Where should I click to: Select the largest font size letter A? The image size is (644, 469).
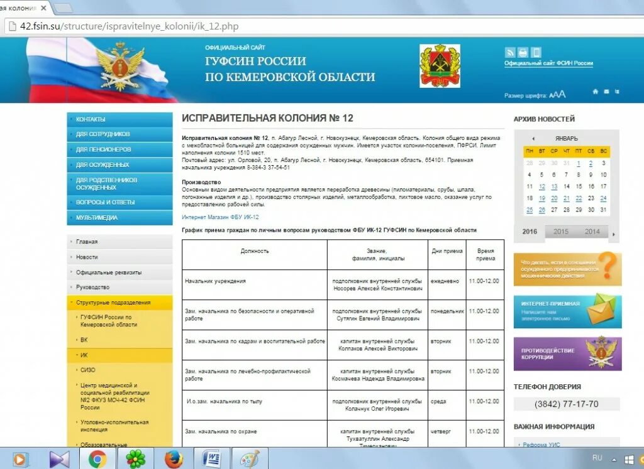point(562,94)
